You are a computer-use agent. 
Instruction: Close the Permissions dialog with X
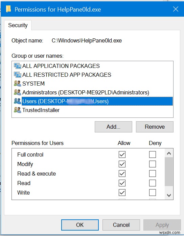tap(176, 9)
